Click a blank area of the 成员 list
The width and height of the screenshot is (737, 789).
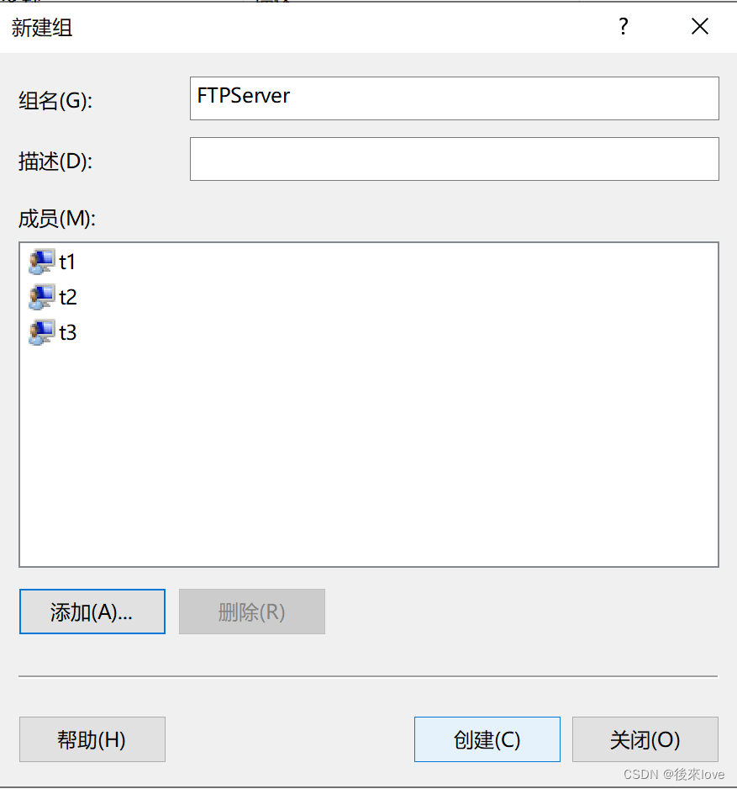point(370,463)
